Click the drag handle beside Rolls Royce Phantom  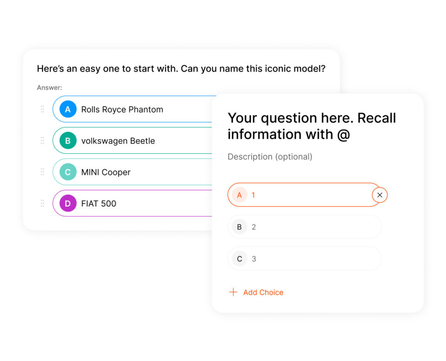(x=42, y=109)
